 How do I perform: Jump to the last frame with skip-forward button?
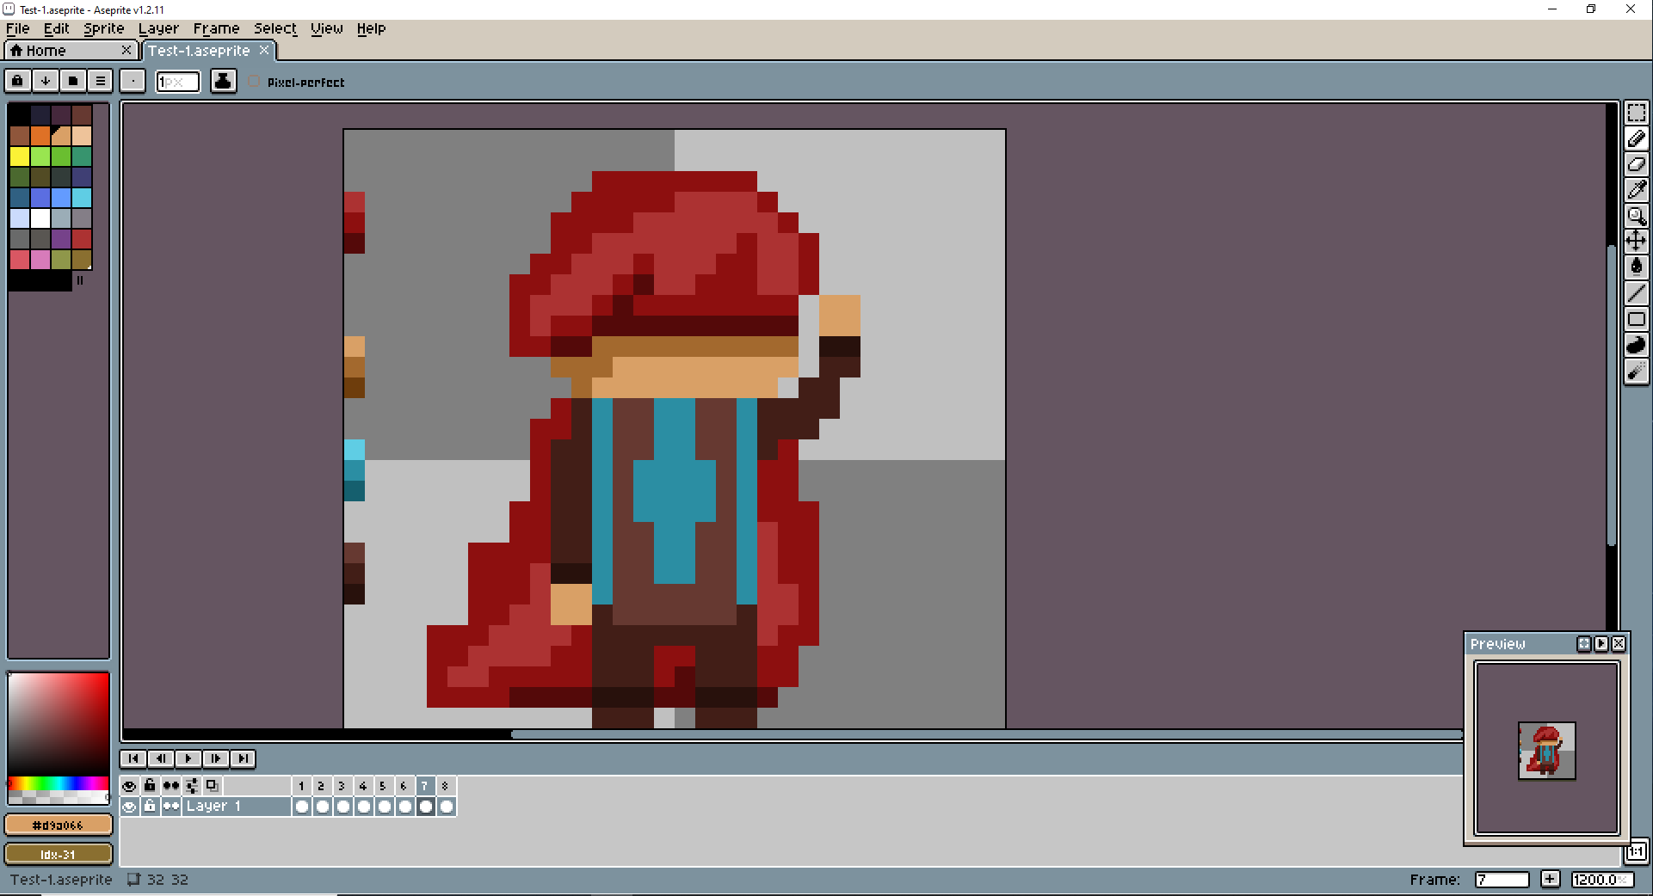point(244,758)
